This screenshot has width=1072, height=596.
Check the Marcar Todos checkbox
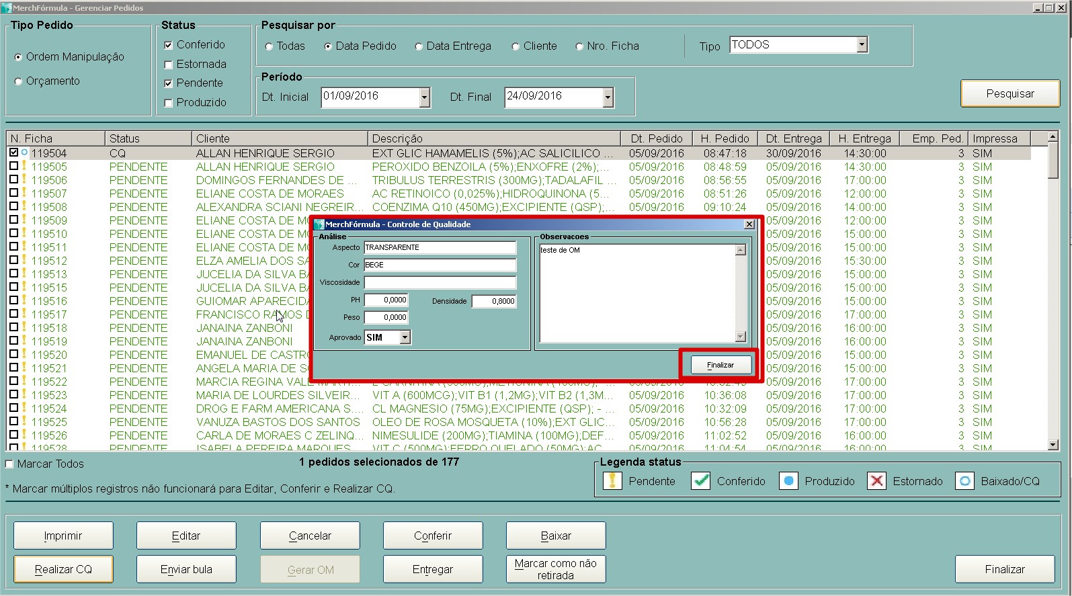click(9, 464)
